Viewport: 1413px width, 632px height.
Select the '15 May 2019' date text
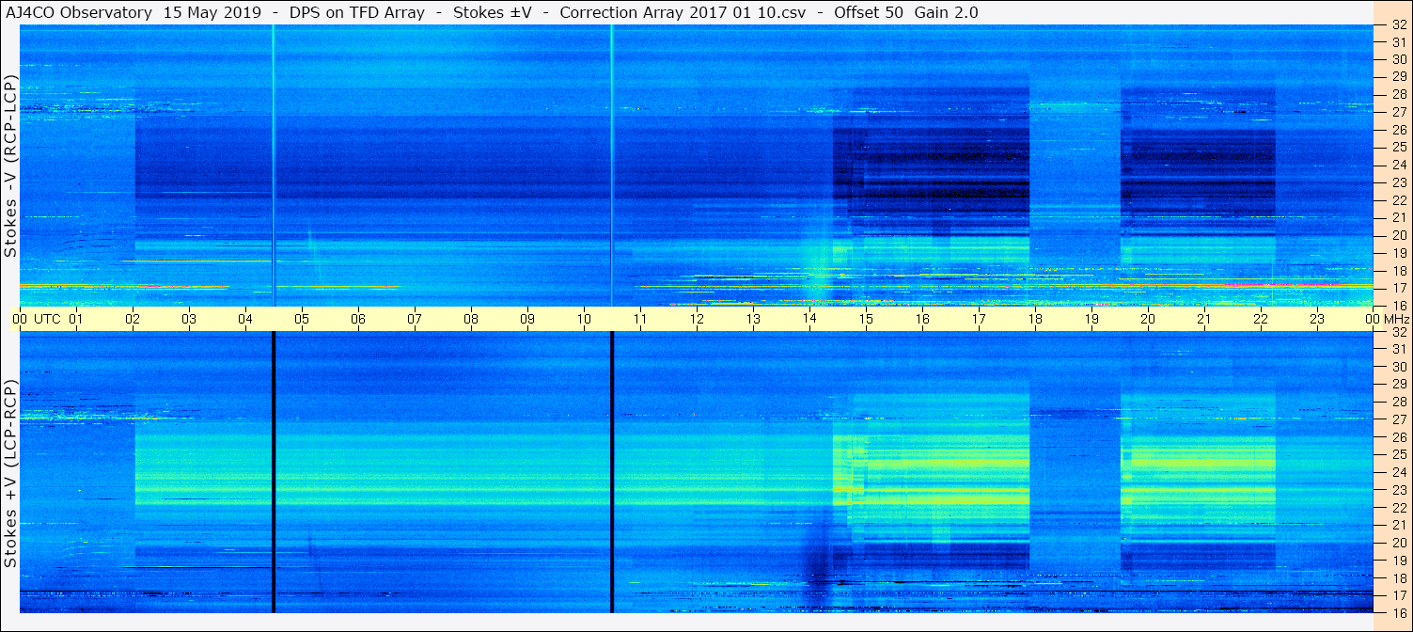click(x=214, y=12)
